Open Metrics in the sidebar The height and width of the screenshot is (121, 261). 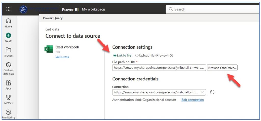[x=8, y=100]
